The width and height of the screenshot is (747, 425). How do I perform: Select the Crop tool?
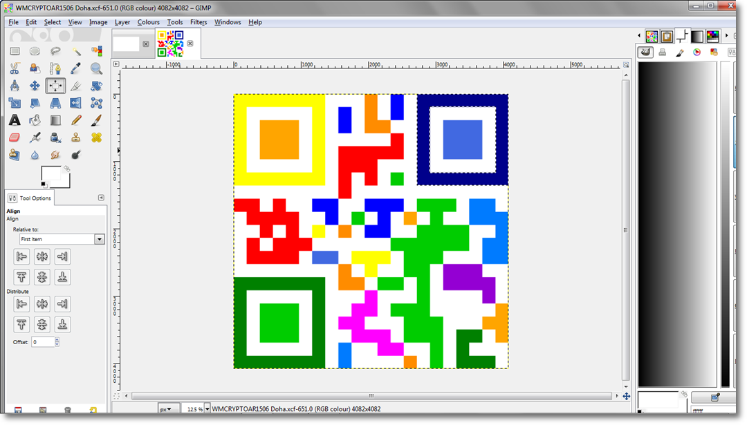(x=76, y=86)
